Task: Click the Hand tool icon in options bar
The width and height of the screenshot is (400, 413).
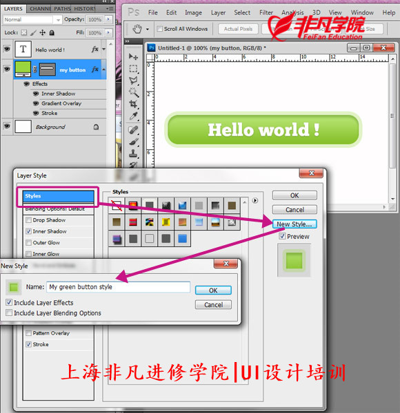Action: [137, 29]
